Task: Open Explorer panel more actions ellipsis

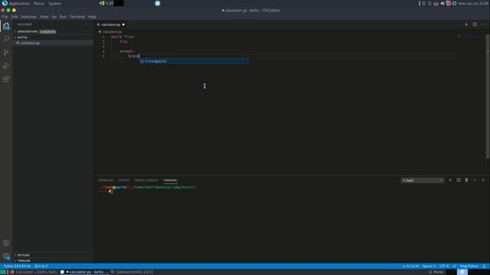Action: pos(87,24)
